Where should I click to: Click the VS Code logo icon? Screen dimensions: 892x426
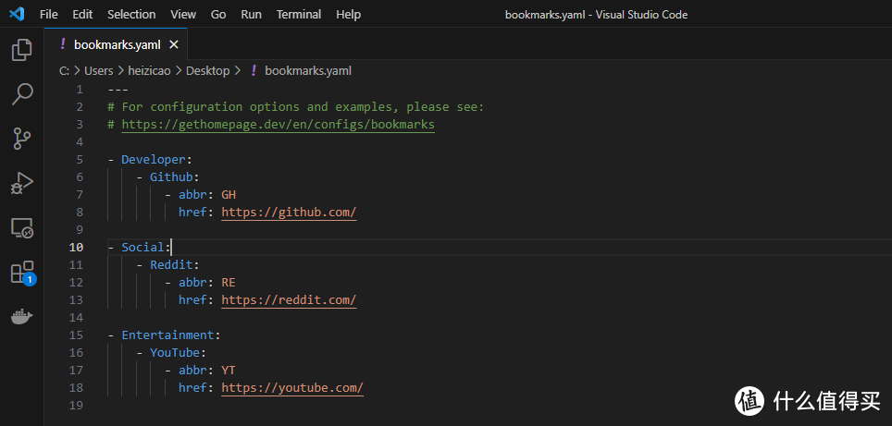click(x=17, y=15)
